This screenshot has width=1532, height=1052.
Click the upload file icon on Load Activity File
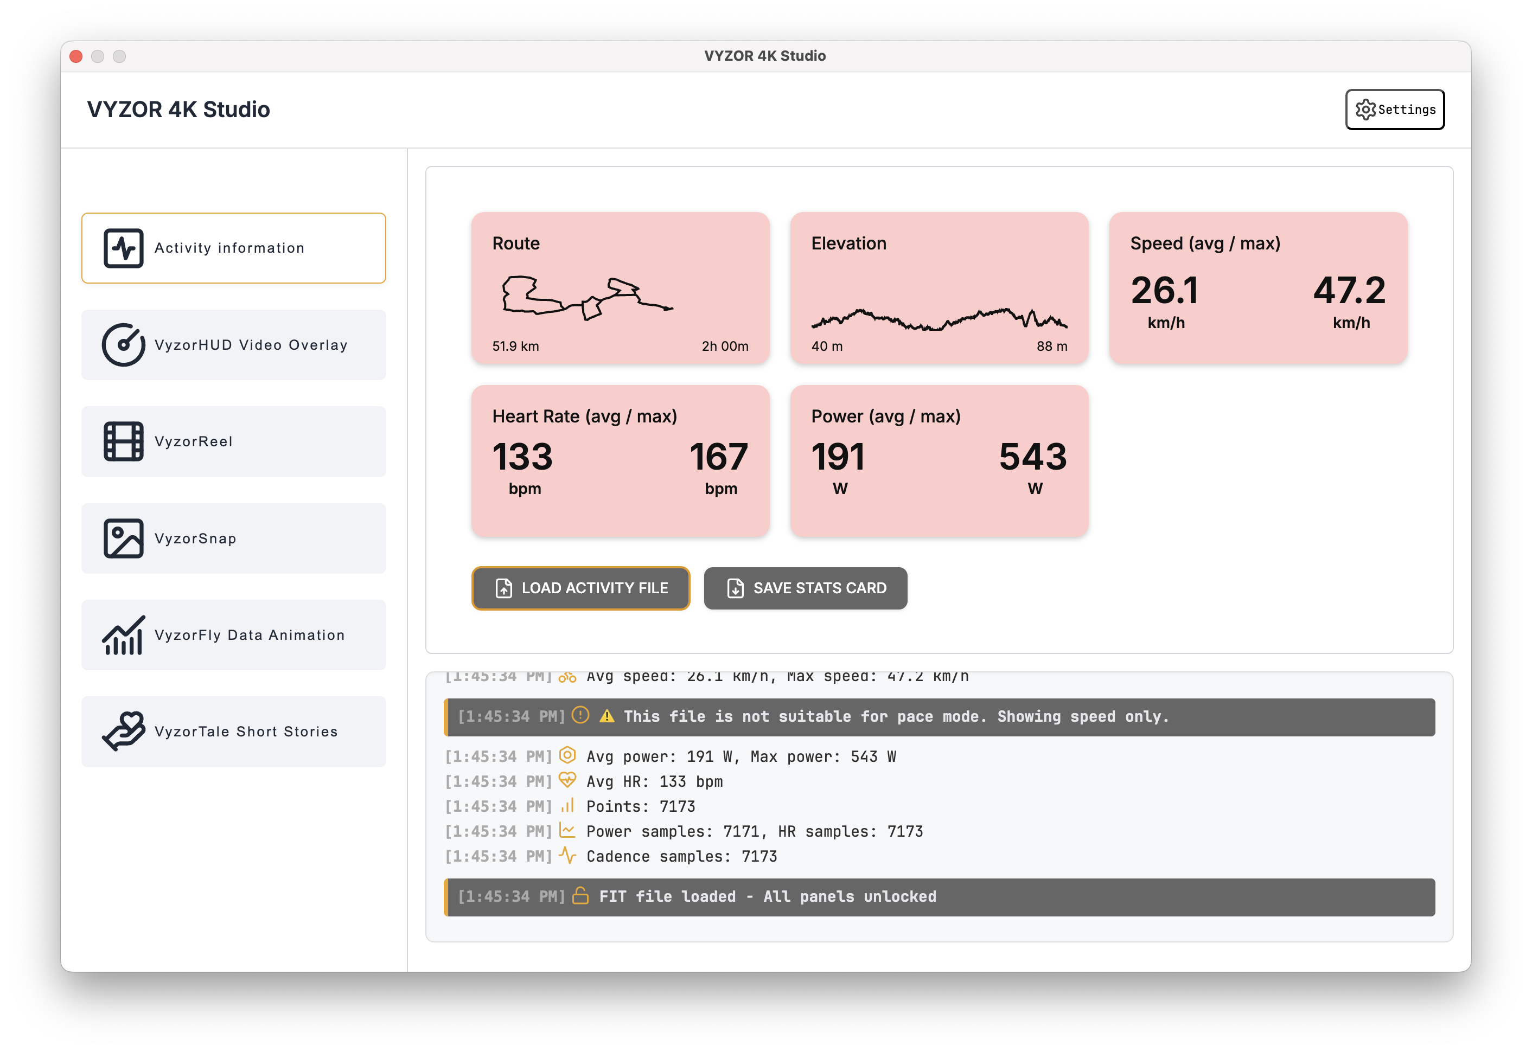pos(504,588)
